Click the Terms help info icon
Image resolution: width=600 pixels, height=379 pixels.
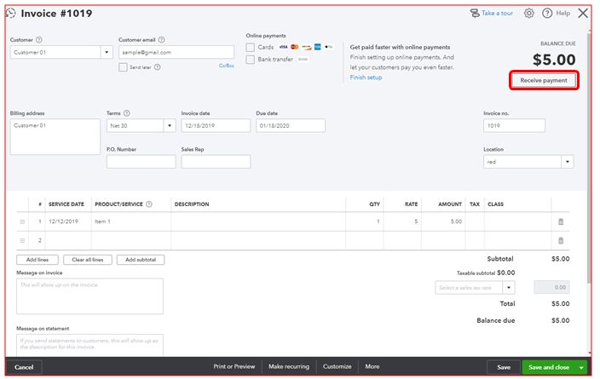coord(127,113)
